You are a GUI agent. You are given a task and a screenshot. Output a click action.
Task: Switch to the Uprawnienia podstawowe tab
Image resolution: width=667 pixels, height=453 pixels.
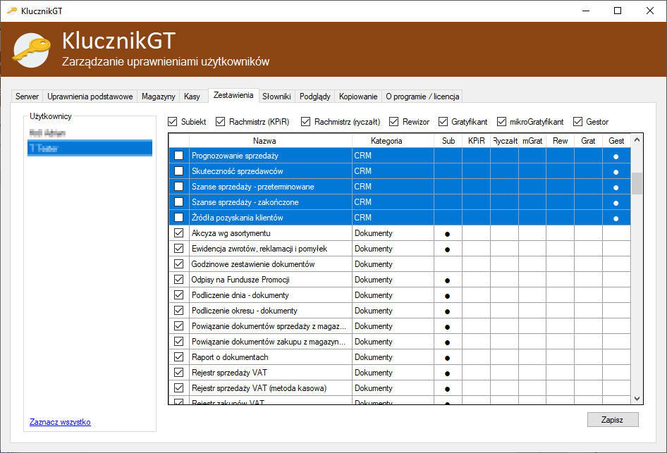pyautogui.click(x=90, y=97)
